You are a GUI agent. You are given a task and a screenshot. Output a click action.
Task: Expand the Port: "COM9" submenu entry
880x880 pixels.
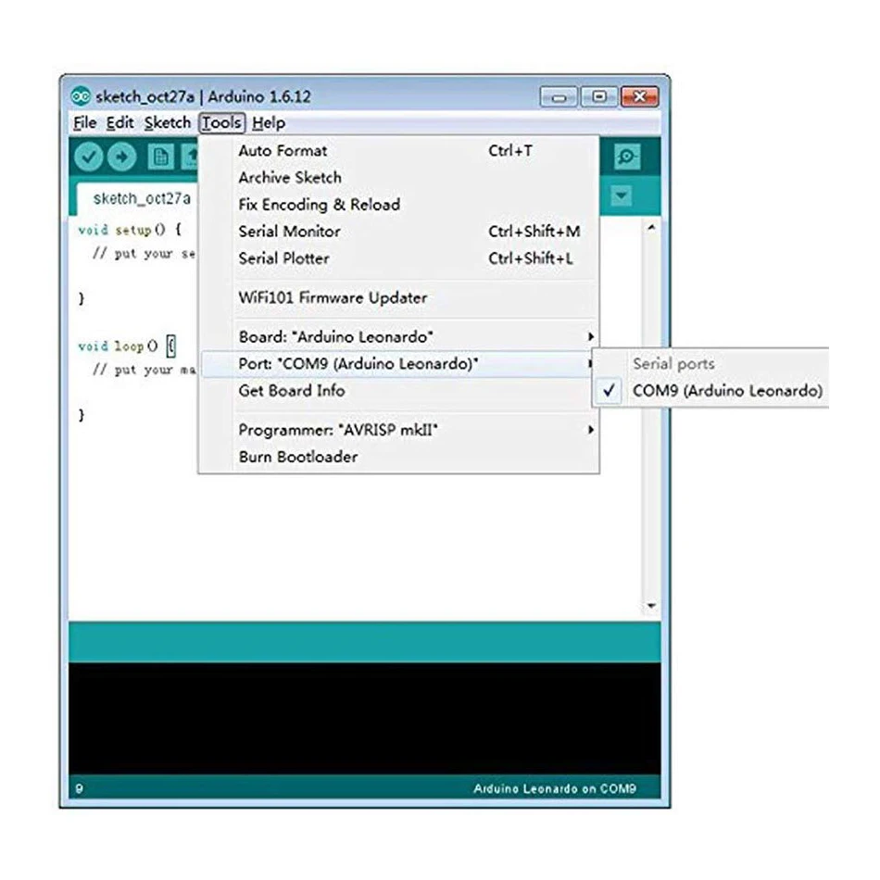[x=399, y=364]
